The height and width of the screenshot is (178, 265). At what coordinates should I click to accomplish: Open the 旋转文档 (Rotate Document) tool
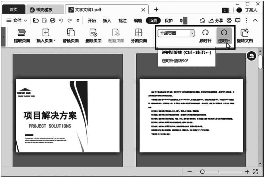click(245, 33)
